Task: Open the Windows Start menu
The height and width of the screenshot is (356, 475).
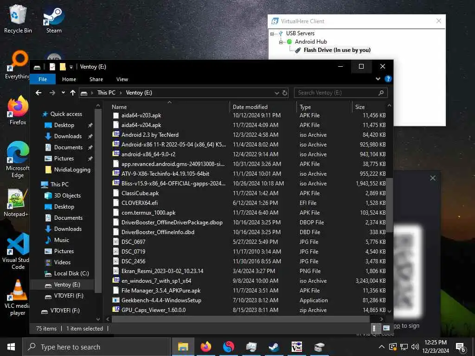Action: [x=11, y=347]
